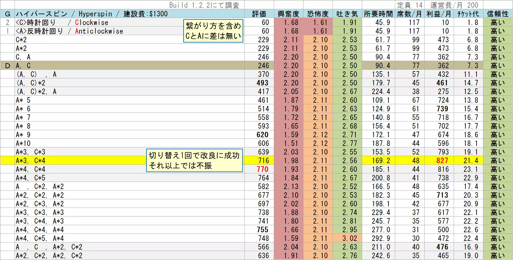
Task: Click 吐き気 value 2.81
Action: pyautogui.click(x=350, y=221)
